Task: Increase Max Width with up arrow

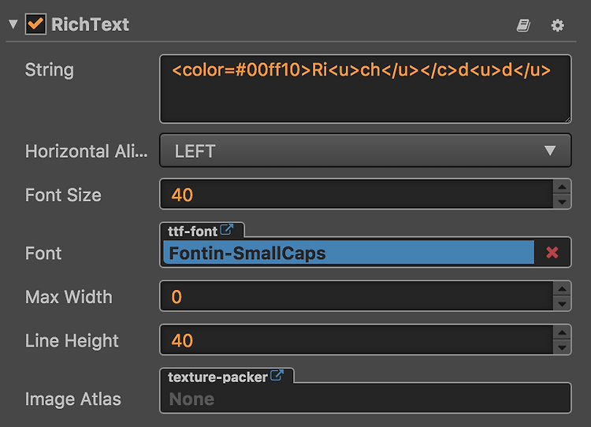Action: point(562,289)
